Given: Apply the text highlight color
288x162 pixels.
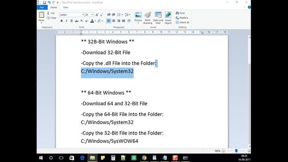Looking at the screenshot, I should [99, 21].
